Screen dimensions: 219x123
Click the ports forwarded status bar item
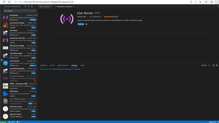[x=18, y=122]
